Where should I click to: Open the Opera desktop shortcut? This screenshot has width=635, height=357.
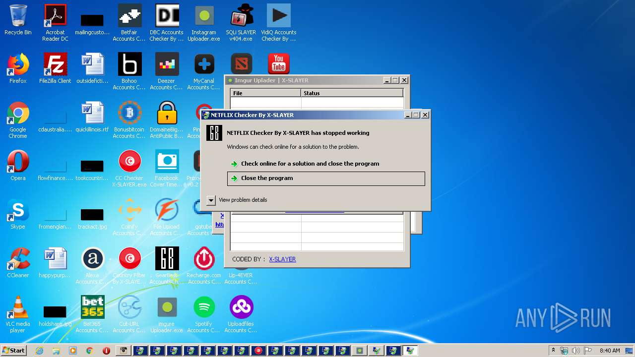click(x=18, y=166)
